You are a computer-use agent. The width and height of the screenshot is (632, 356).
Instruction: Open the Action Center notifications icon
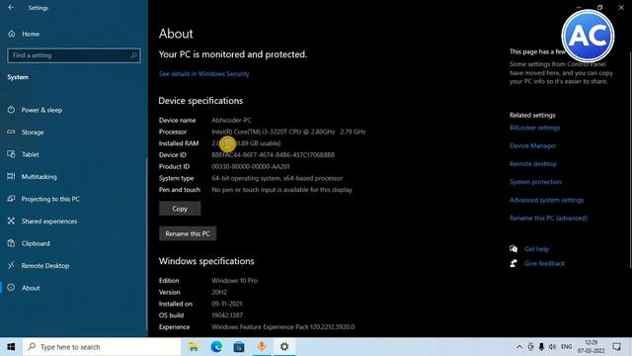(x=616, y=347)
